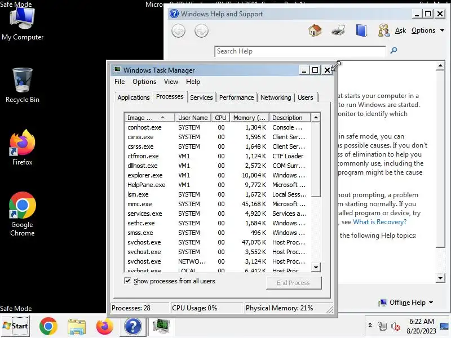This screenshot has height=338, width=451.
Task: Switch to the Services tab
Action: 201,97
